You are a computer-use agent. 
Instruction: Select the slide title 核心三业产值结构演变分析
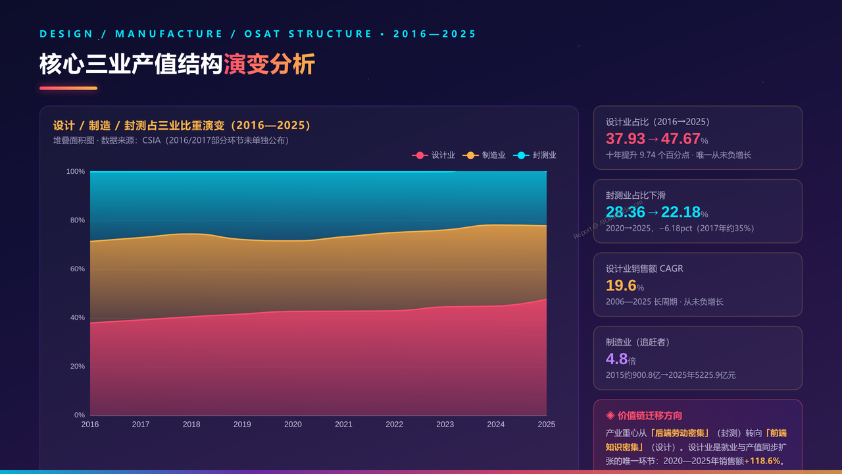(x=177, y=65)
